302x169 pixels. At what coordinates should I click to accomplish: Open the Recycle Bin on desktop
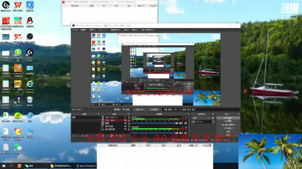point(30,101)
